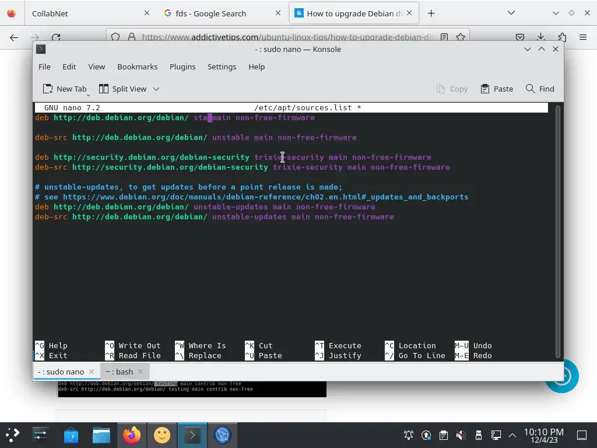
Task: Click the removable devices tray icon
Action: [479, 435]
